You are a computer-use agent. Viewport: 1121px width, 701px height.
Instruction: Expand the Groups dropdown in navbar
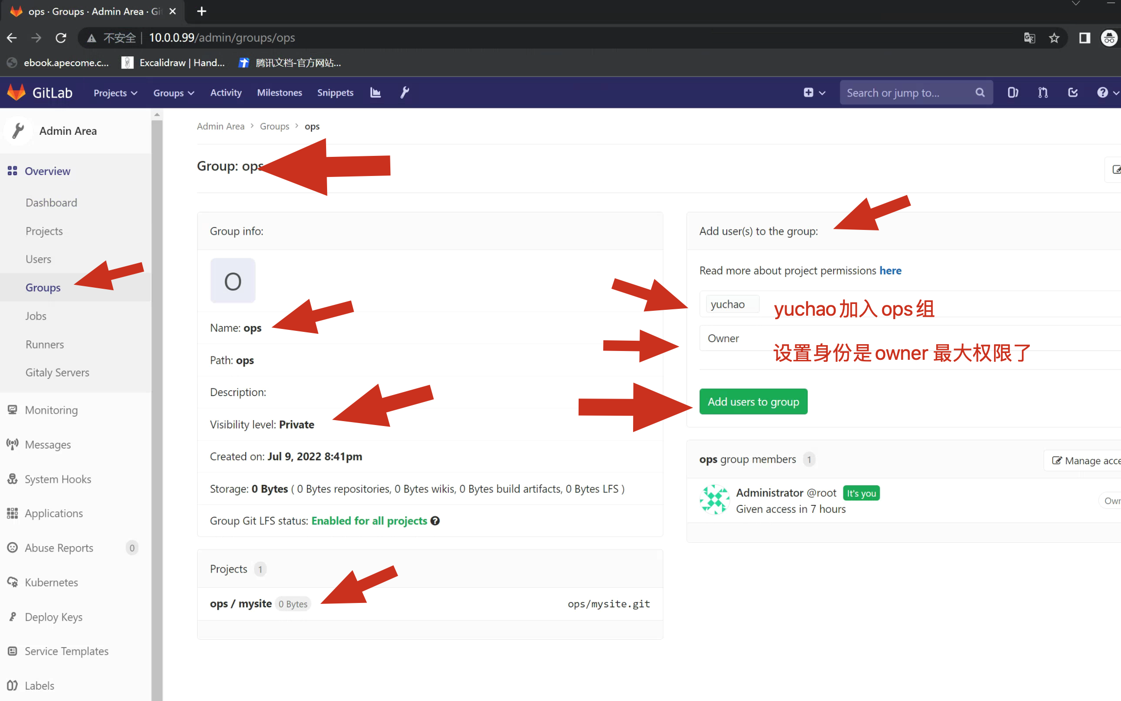pos(174,93)
